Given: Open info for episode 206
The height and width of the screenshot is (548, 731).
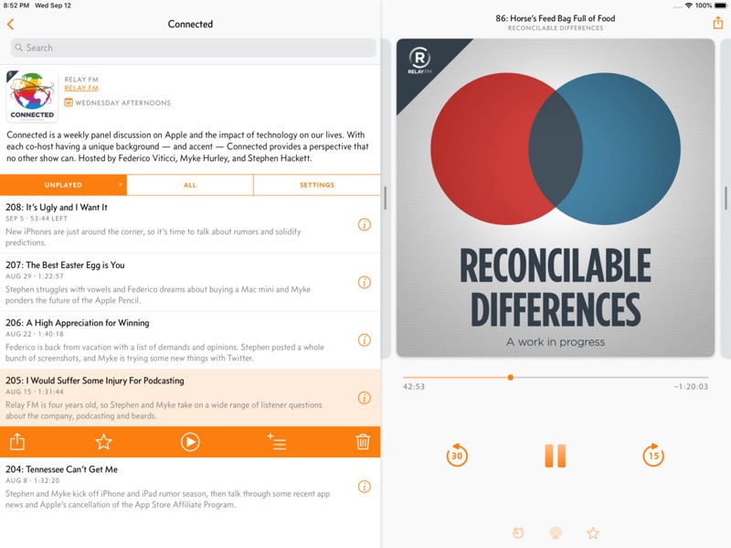Looking at the screenshot, I should (x=364, y=340).
